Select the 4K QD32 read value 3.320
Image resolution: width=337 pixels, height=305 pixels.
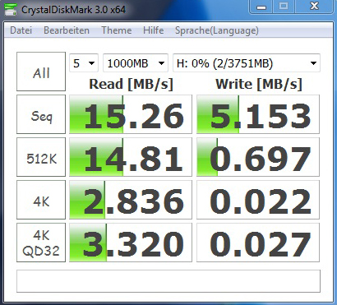pyautogui.click(x=131, y=243)
